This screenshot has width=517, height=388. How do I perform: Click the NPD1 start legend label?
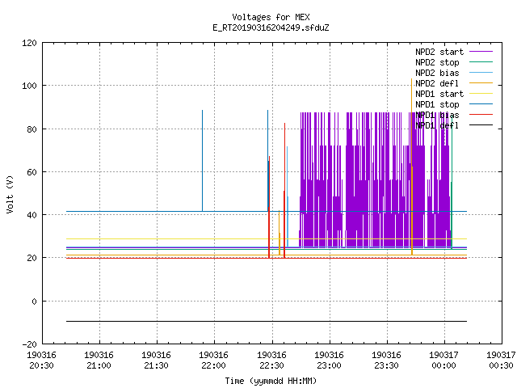439,94
